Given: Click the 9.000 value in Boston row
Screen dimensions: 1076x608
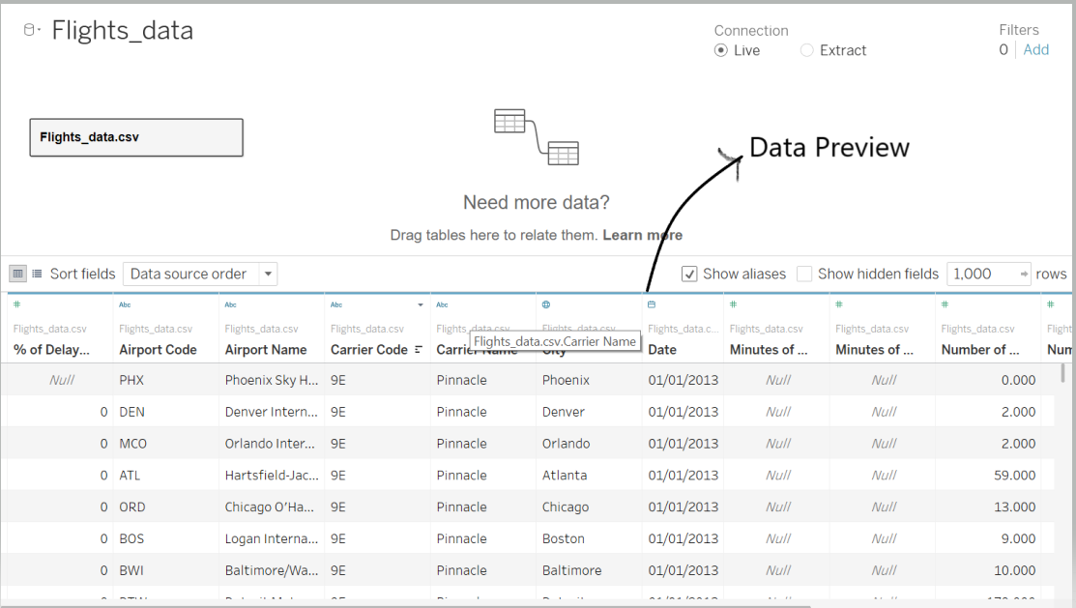Looking at the screenshot, I should click(1018, 538).
